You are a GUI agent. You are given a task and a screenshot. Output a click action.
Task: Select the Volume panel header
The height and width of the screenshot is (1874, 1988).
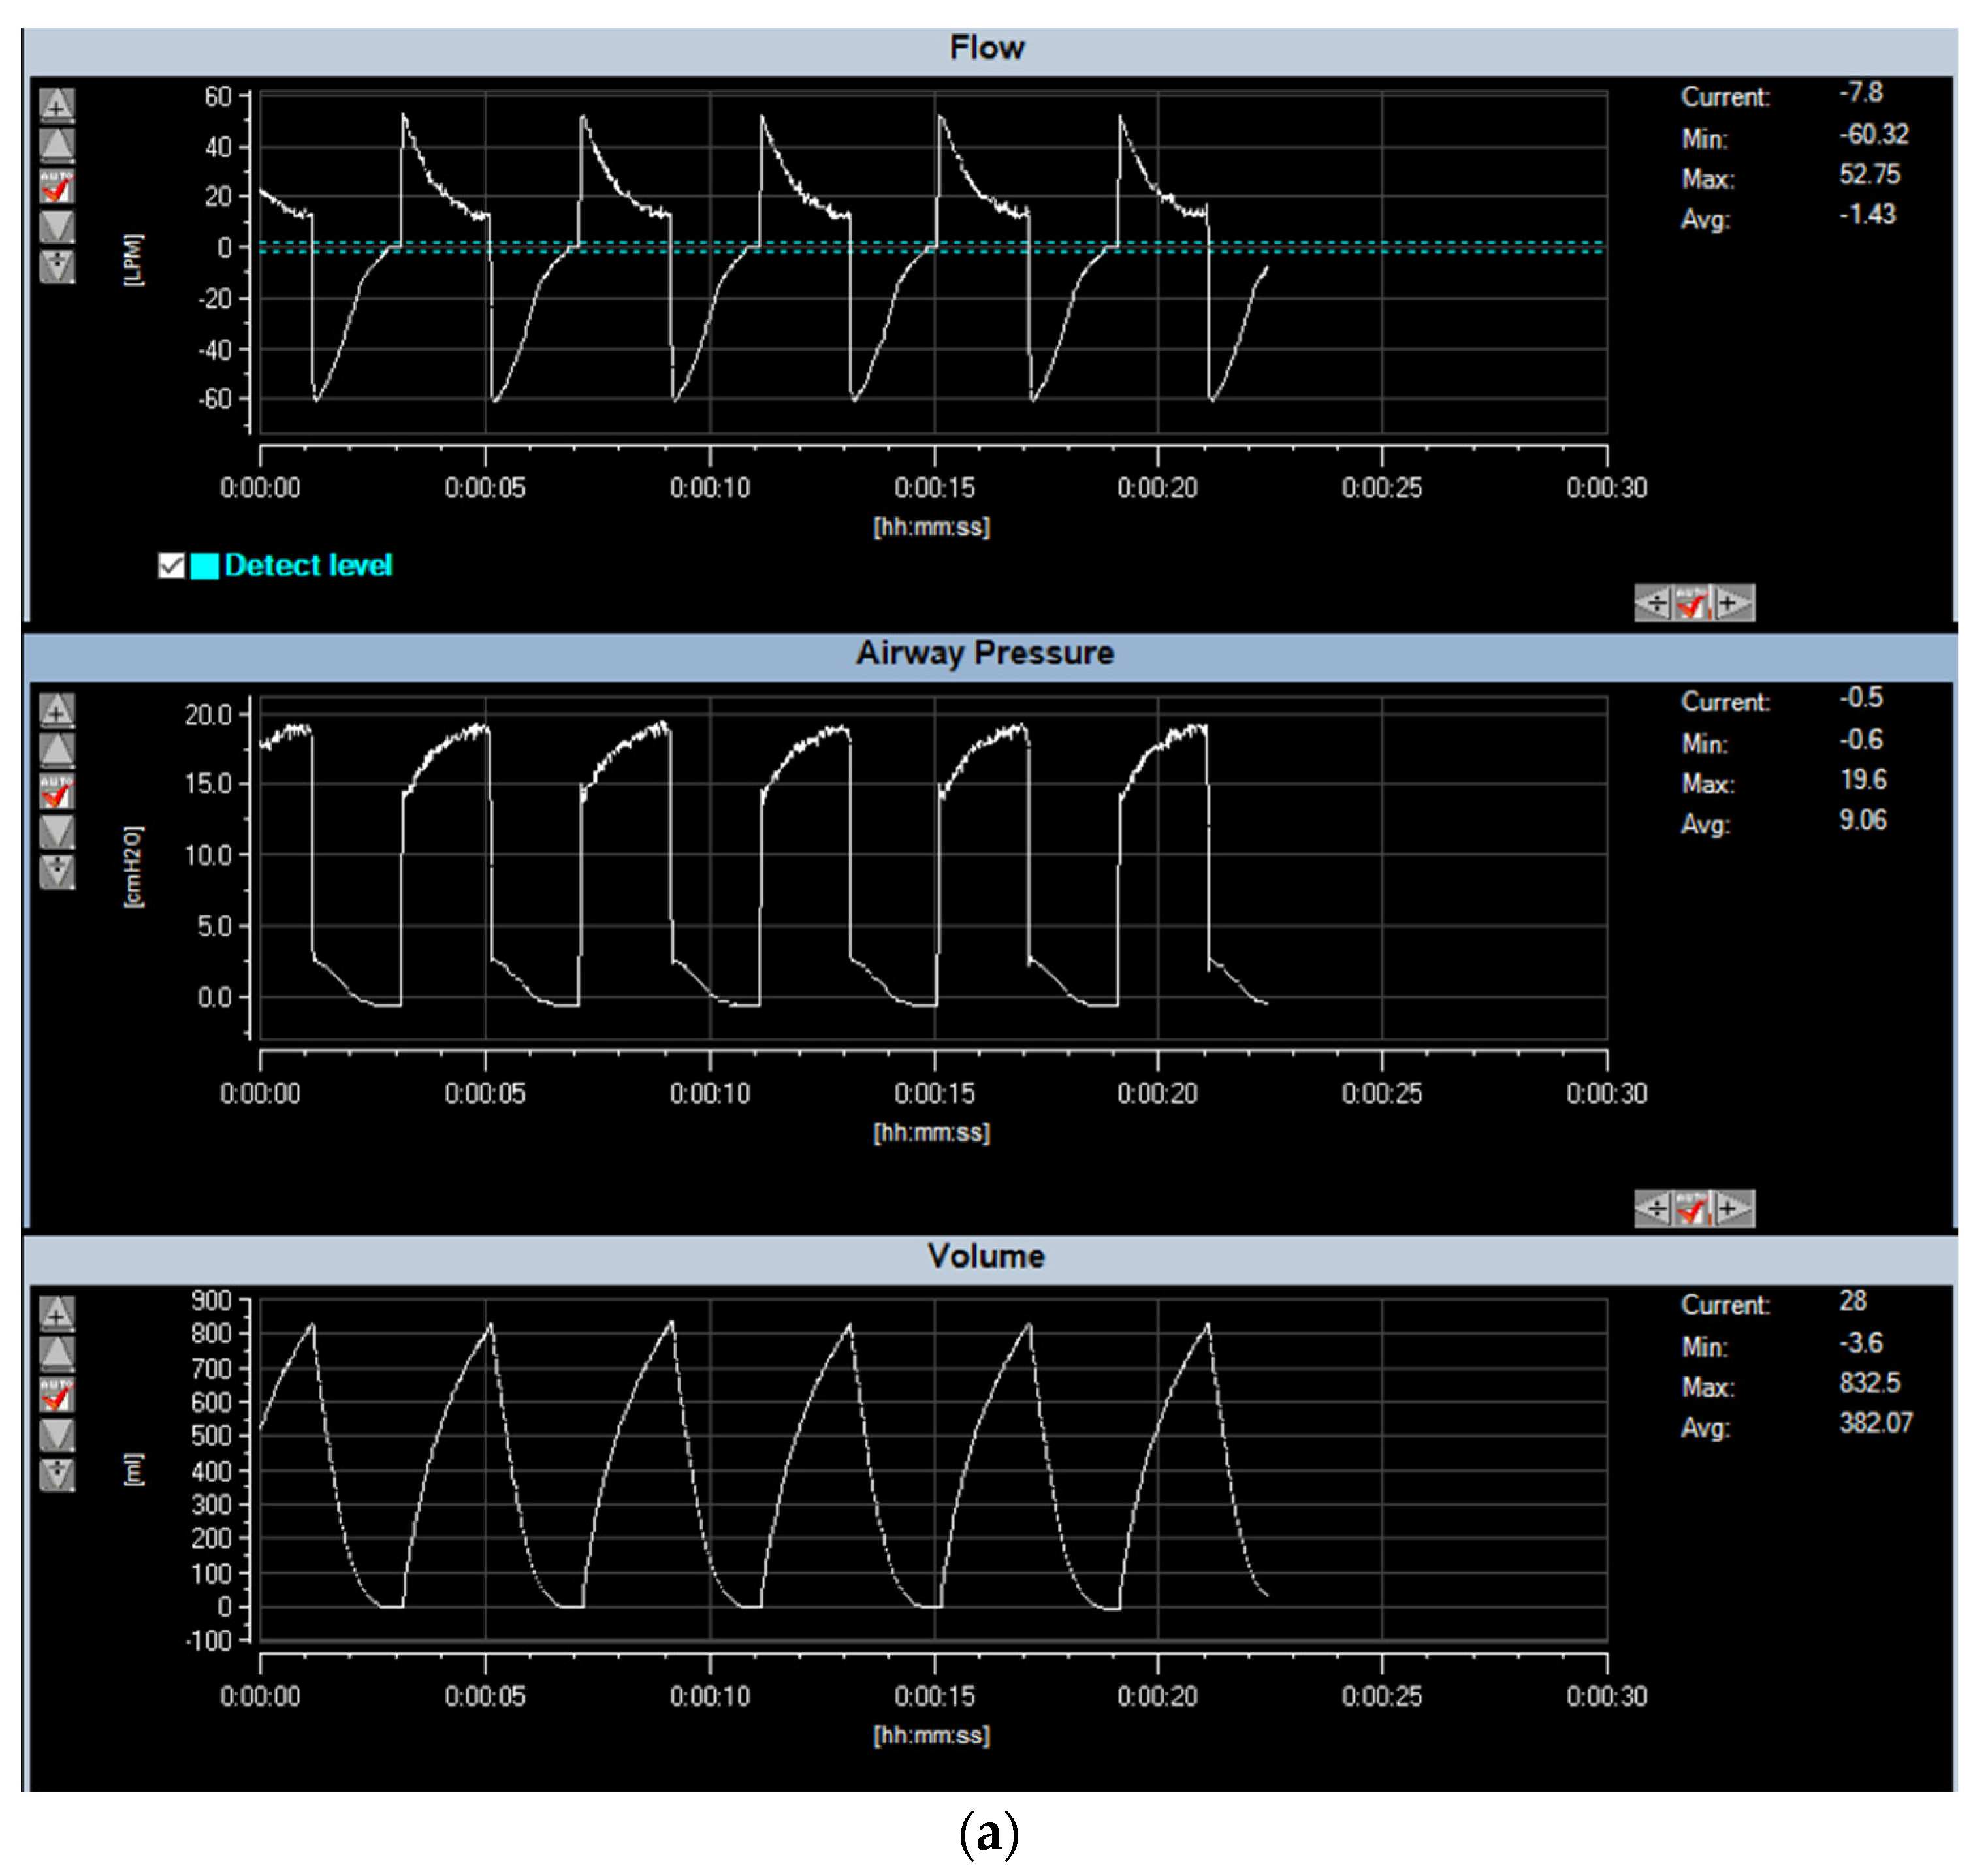click(985, 1256)
